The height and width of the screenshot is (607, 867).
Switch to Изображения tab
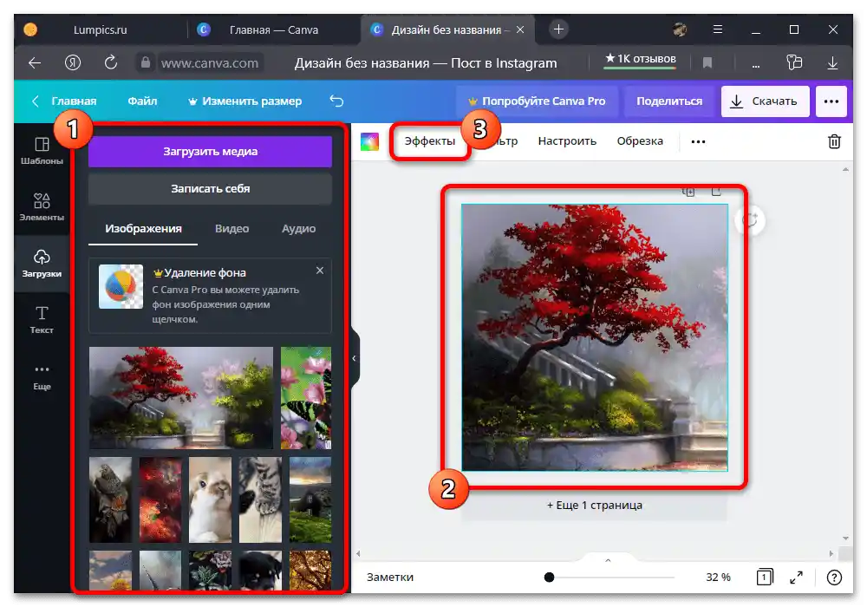pos(143,229)
